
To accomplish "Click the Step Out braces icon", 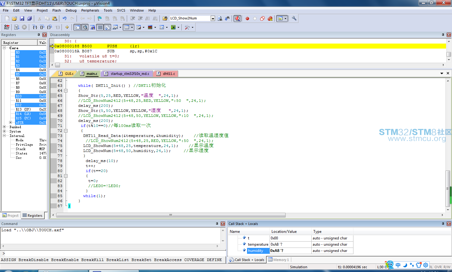I will pos(50,27).
